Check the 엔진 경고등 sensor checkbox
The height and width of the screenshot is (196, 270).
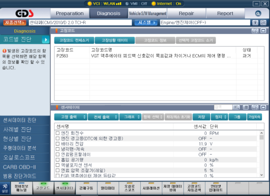[58, 138]
